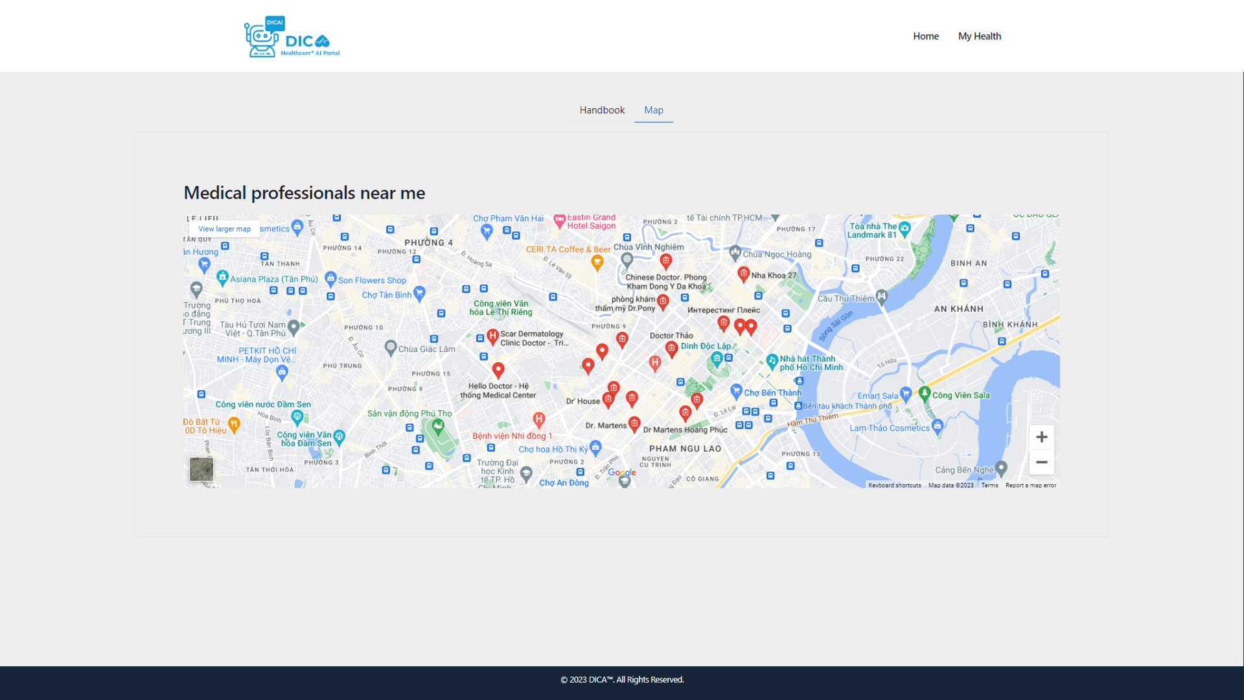Switch to satellite view thumbnail
This screenshot has height=700, width=1244.
click(202, 469)
